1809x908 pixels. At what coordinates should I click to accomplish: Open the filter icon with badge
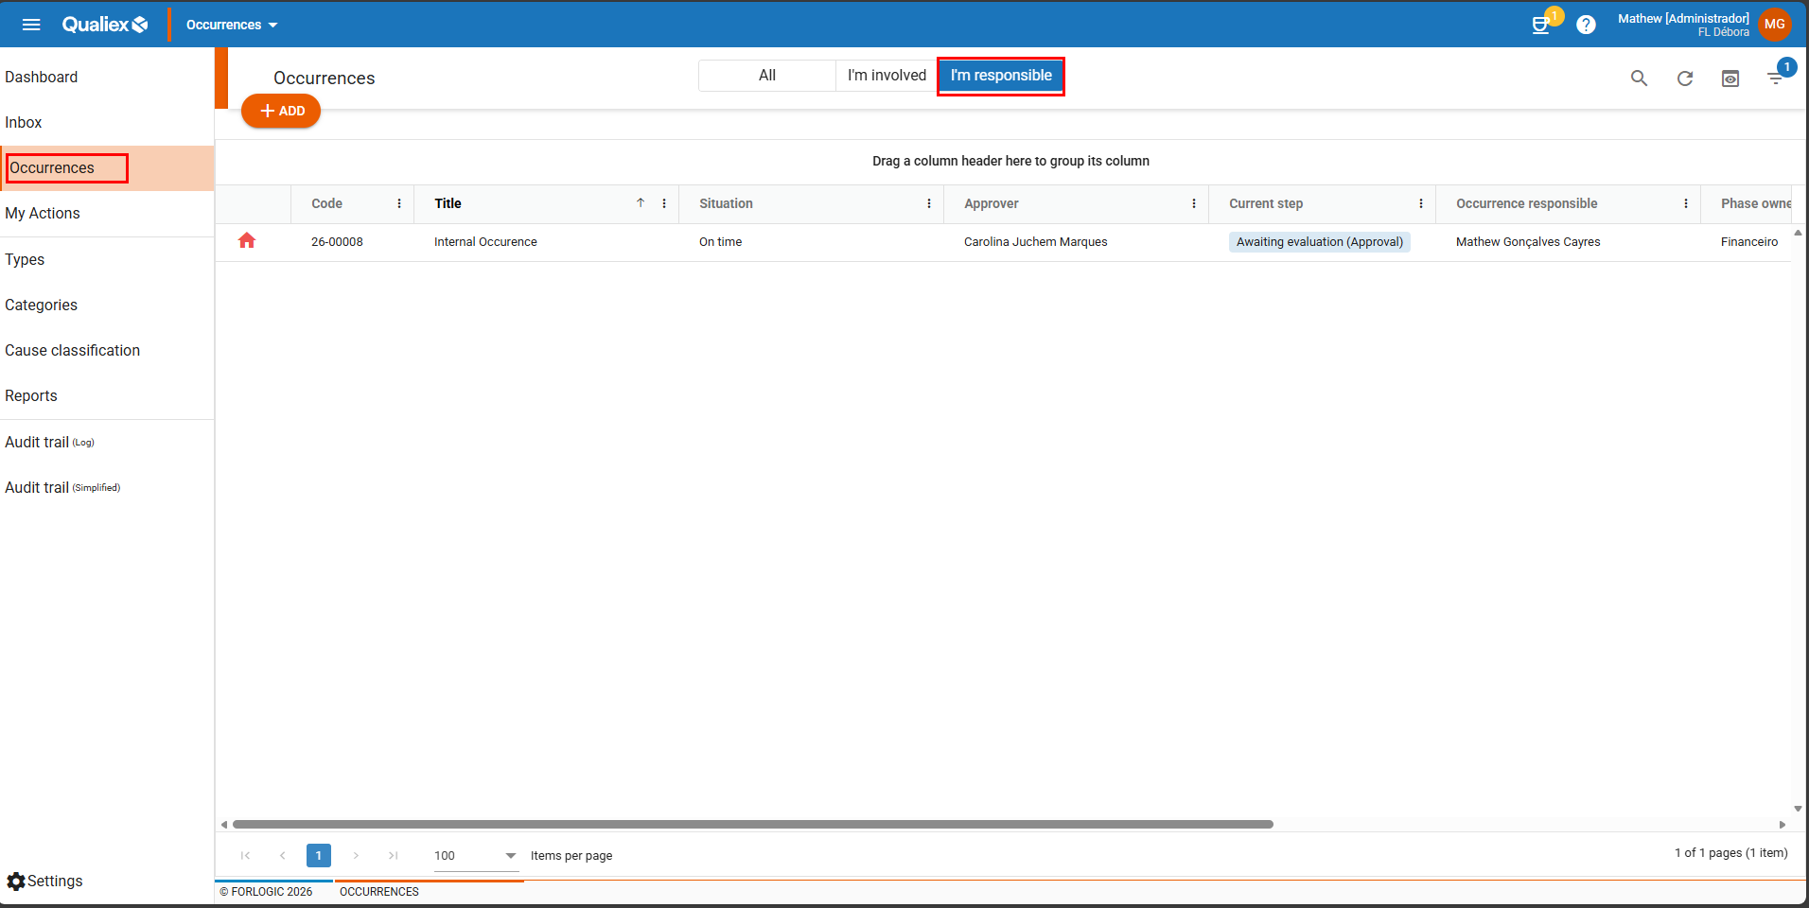point(1775,79)
